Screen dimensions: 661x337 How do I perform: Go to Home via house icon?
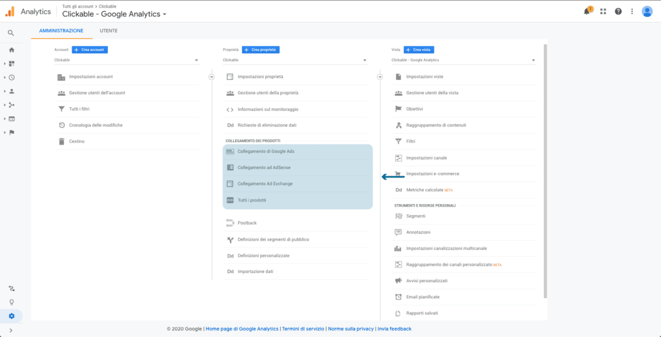11,50
